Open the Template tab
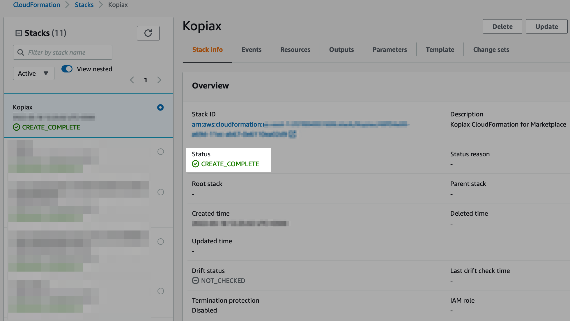Image resolution: width=570 pixels, height=321 pixels. (x=440, y=50)
